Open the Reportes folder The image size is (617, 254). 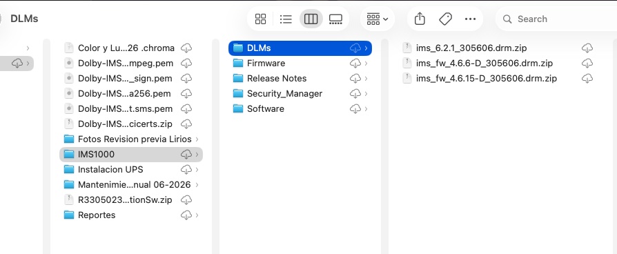click(x=131, y=215)
